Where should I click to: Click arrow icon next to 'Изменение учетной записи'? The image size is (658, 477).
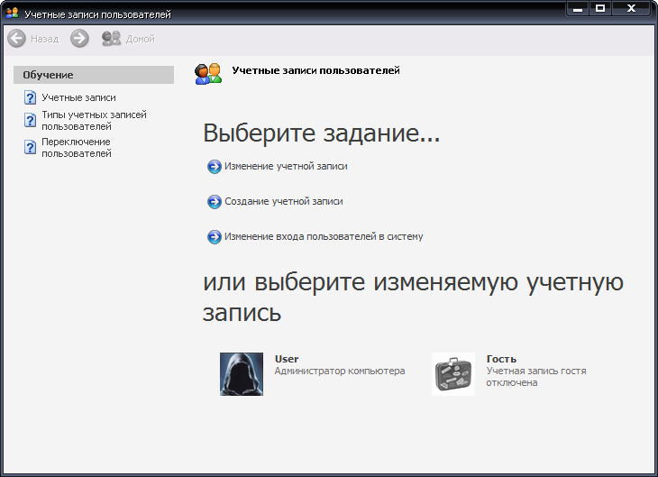[214, 167]
